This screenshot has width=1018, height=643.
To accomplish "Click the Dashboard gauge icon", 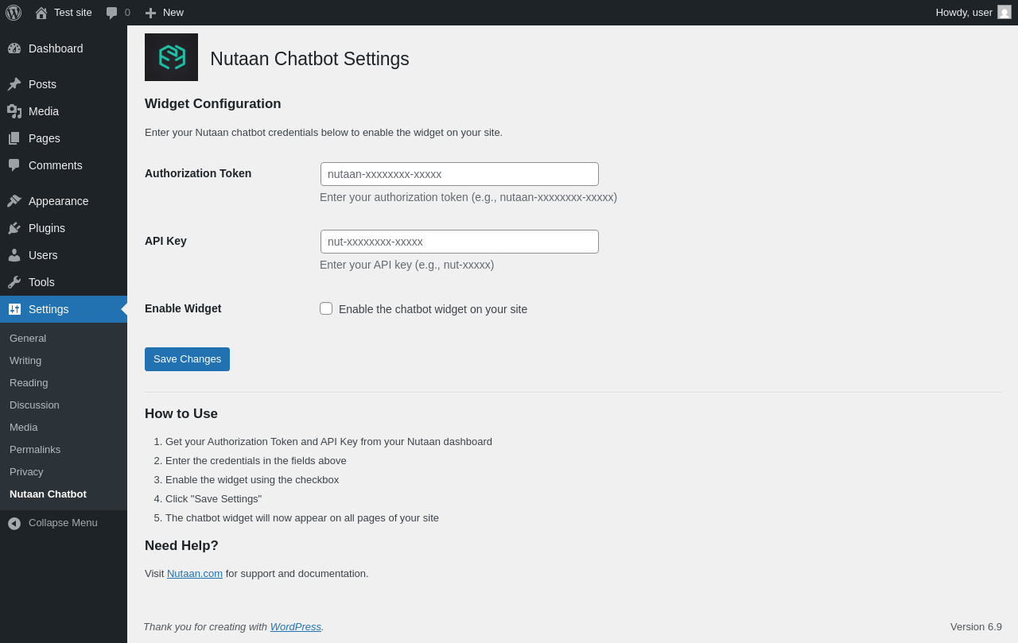I will [x=14, y=48].
